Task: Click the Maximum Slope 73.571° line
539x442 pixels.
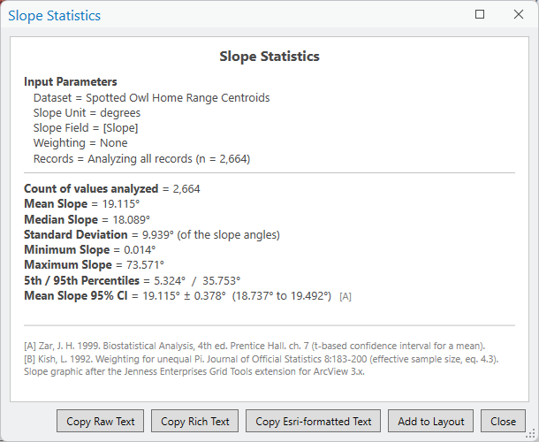Action: [94, 264]
